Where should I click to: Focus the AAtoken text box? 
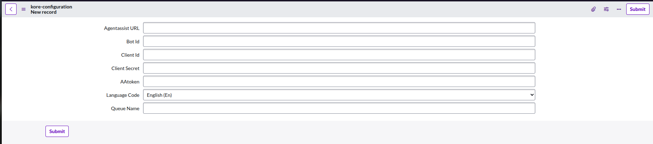(x=339, y=82)
